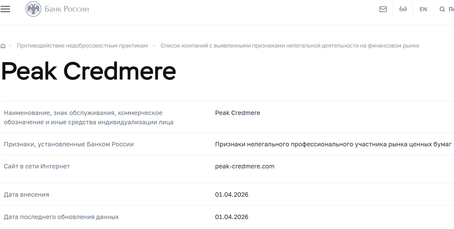This screenshot has height=229, width=454.
Task: Click the home icon in the breadcrumb trail
Action: pyautogui.click(x=3, y=45)
